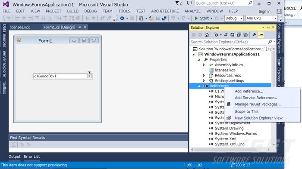This screenshot has height=169, width=302.
Task: Open the Output tab at the bottom
Action: [x=14, y=157]
